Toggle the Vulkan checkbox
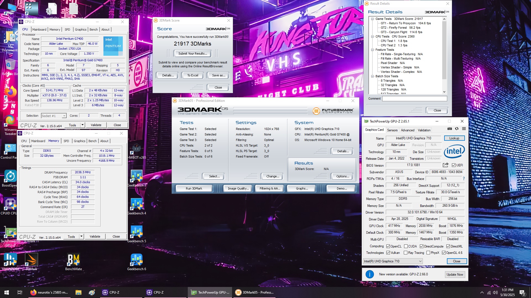The width and height of the screenshot is (531, 298). pyautogui.click(x=388, y=253)
